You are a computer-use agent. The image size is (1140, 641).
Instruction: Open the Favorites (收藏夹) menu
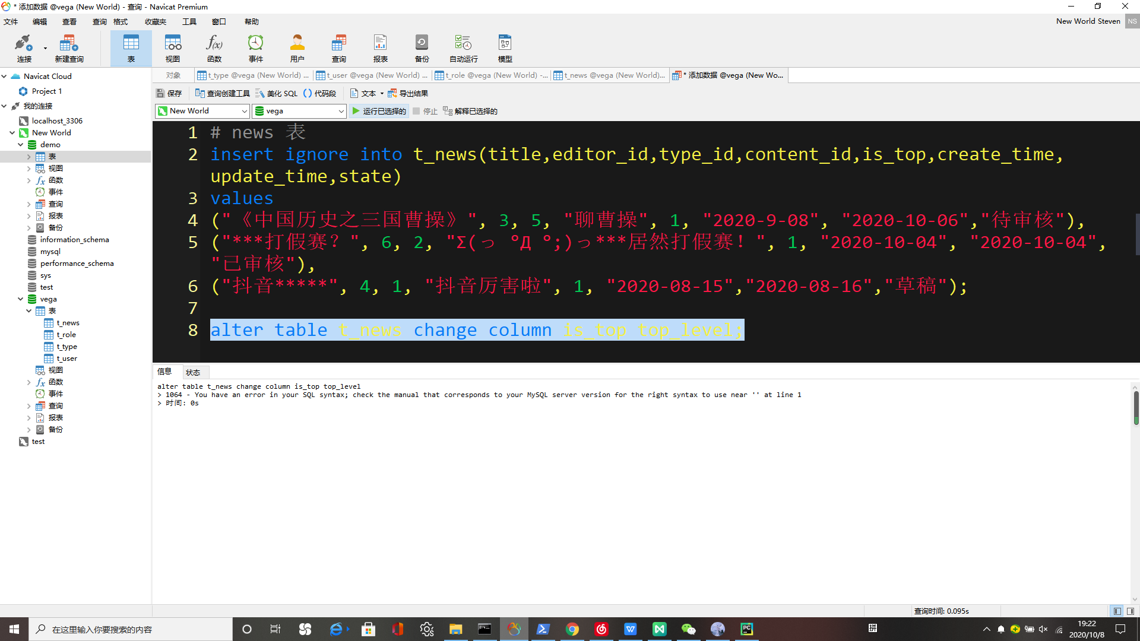(x=155, y=21)
